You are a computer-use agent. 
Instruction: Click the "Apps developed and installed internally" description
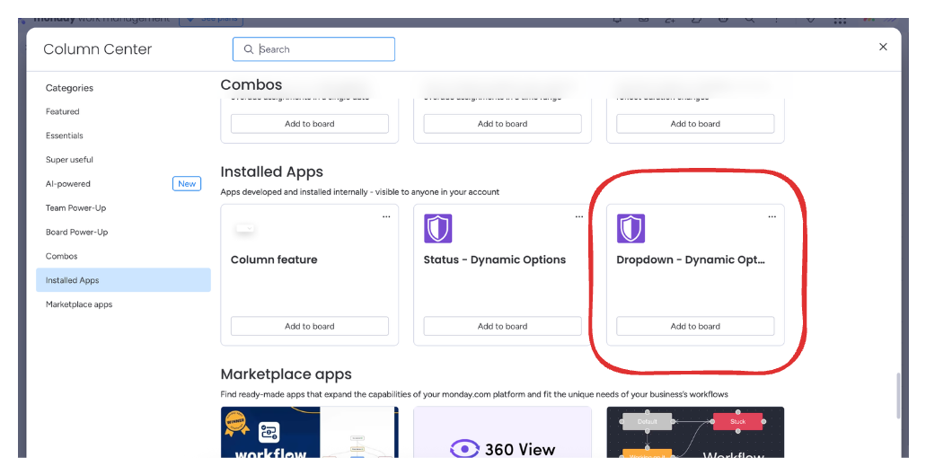(359, 192)
